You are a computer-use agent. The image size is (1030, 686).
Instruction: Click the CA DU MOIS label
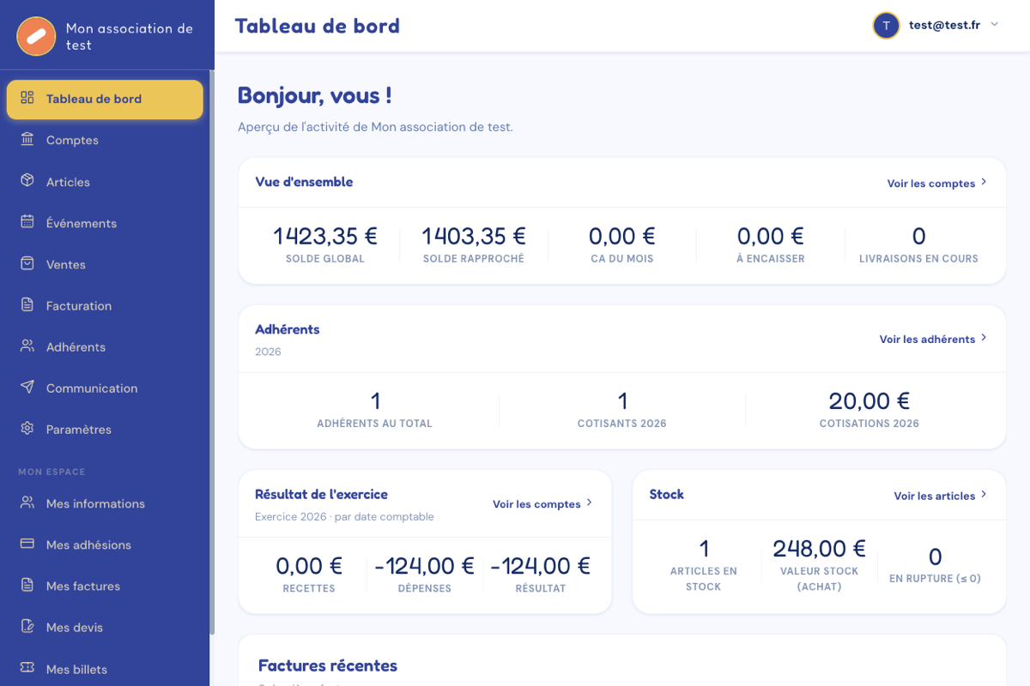coord(622,258)
